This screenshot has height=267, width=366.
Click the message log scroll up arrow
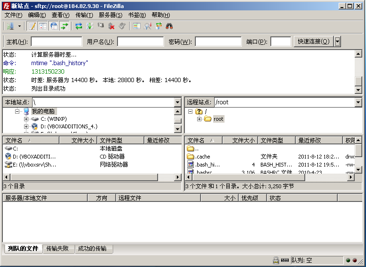[358, 54]
